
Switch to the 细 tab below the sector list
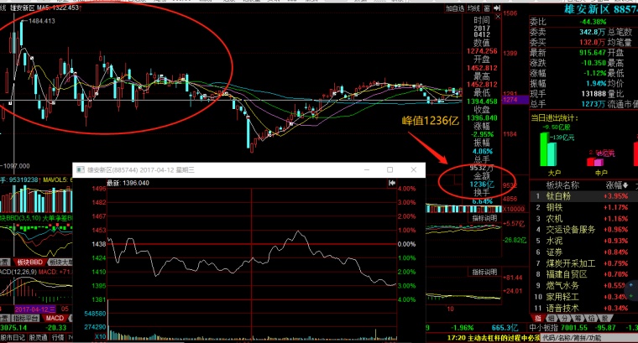(552, 318)
